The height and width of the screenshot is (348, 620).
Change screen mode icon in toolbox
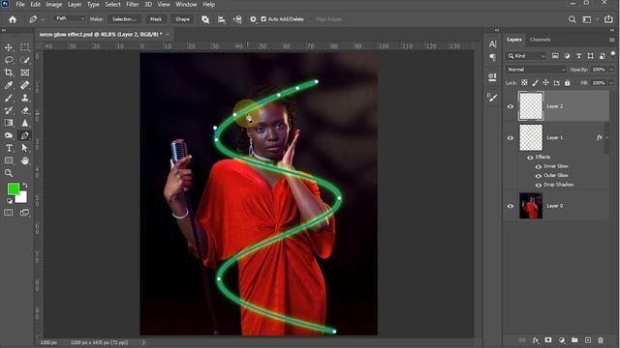tap(24, 213)
